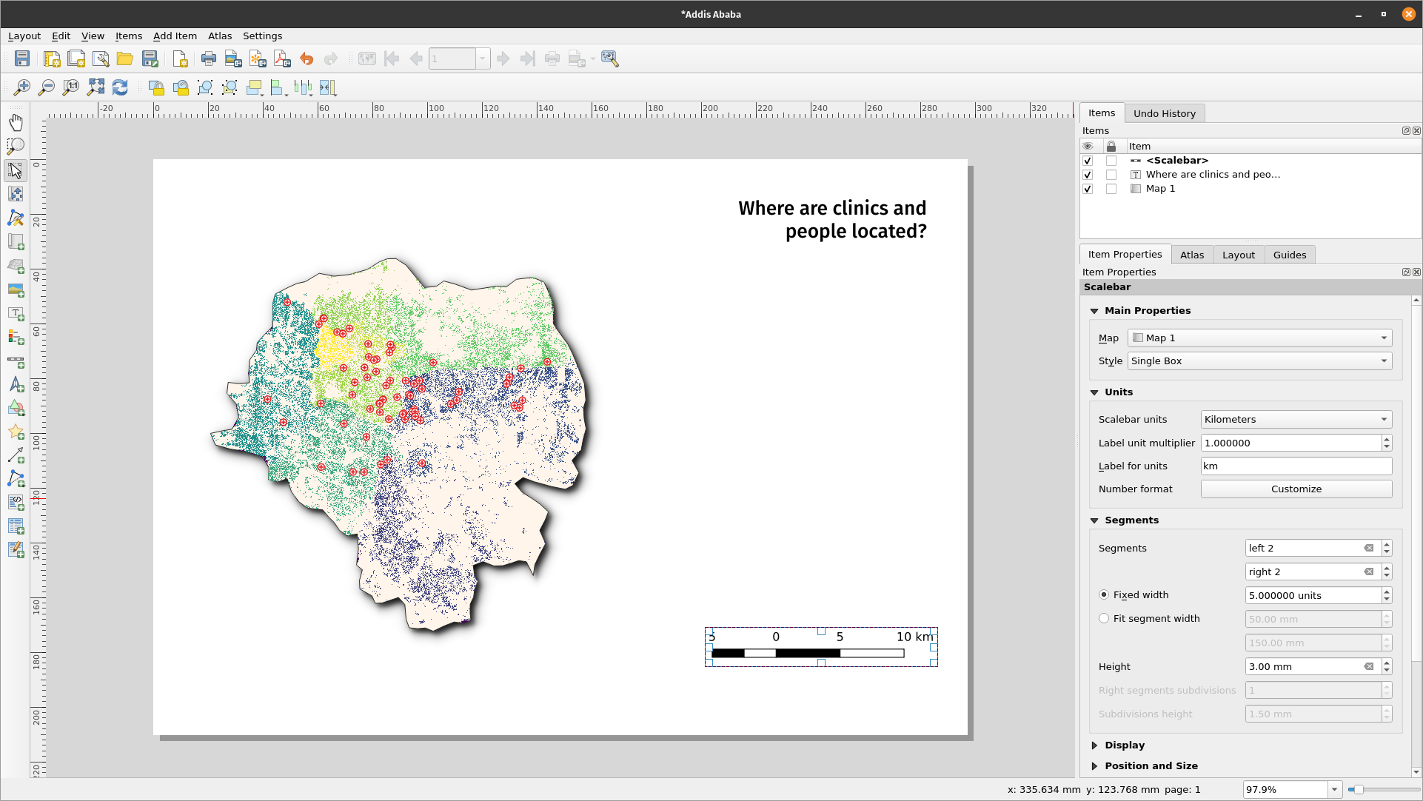Select the zoom in tool
The width and height of the screenshot is (1423, 801).
point(21,87)
